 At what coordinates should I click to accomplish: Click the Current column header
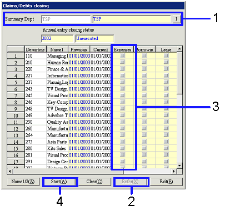coord(101,49)
